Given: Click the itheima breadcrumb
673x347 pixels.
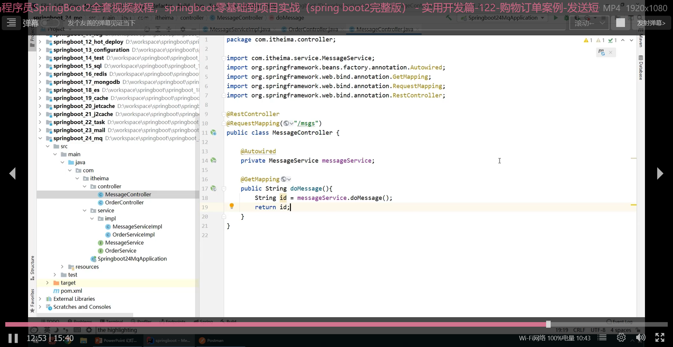Looking at the screenshot, I should click(x=164, y=18).
